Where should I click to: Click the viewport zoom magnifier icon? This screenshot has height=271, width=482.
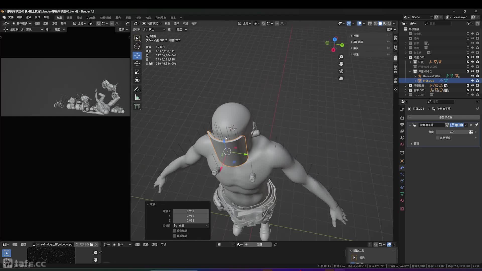341,57
